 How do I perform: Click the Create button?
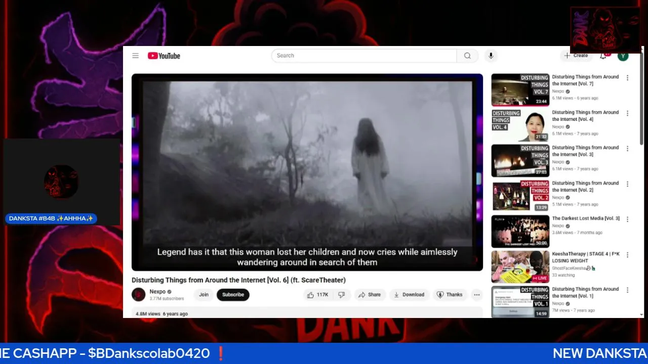[x=576, y=56]
